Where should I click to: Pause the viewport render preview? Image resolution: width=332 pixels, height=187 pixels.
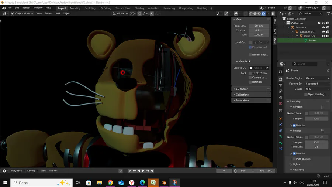[273, 14]
